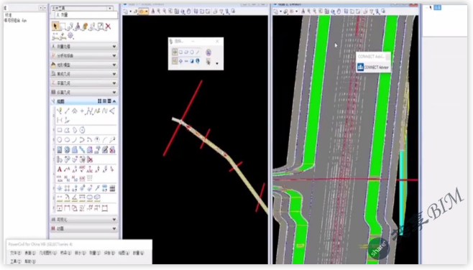Collapse the drawing task group chevron
Viewport: 473px width, 270px height.
coord(114,101)
